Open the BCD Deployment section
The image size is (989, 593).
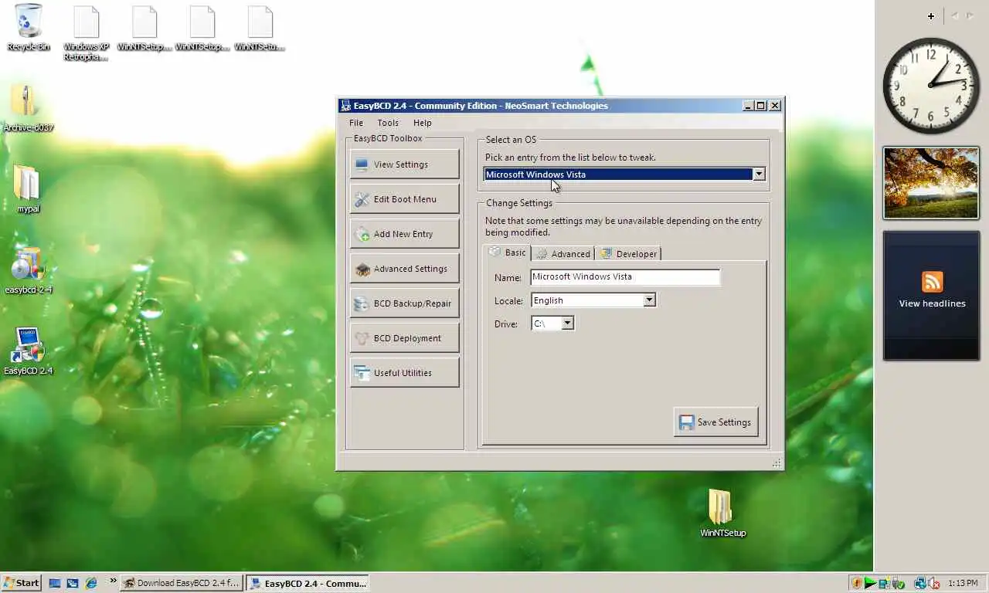(404, 337)
